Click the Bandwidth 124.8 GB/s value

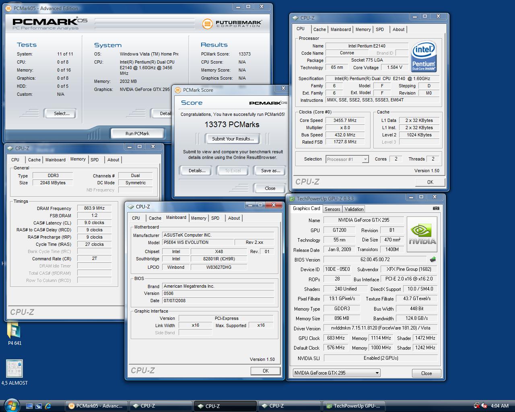coord(417,318)
